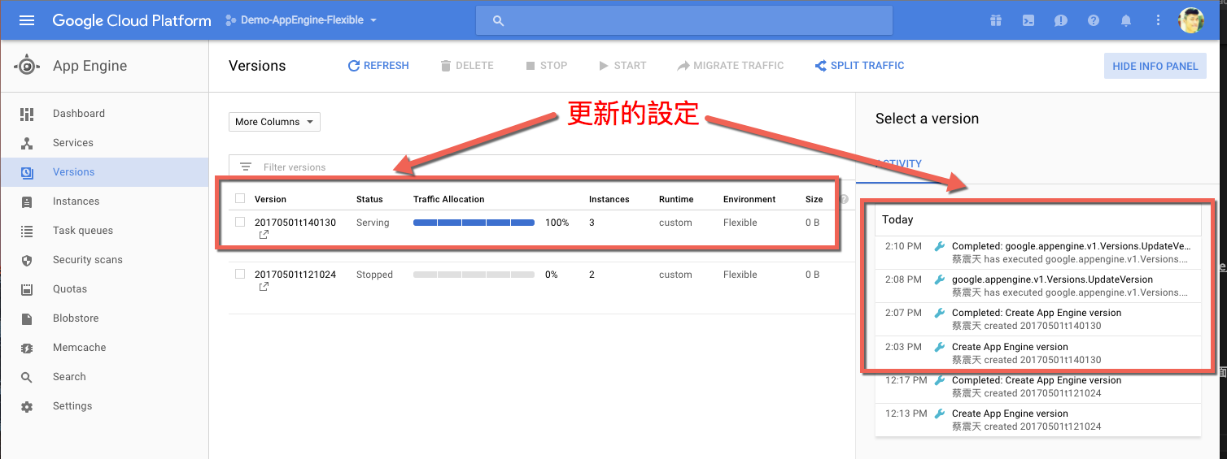Image resolution: width=1227 pixels, height=459 pixels.
Task: Expand the More Columns dropdown
Action: click(x=274, y=122)
